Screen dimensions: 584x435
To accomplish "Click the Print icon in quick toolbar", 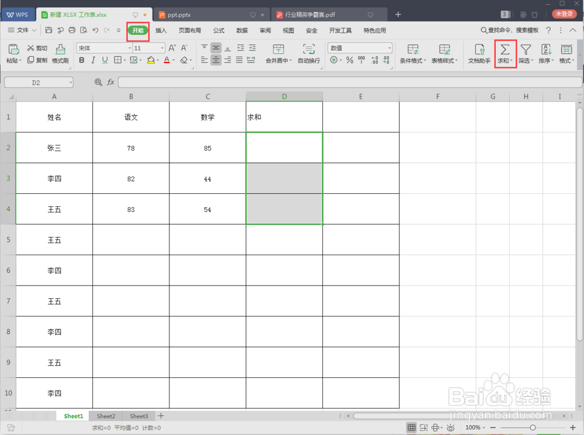I will 72,30.
